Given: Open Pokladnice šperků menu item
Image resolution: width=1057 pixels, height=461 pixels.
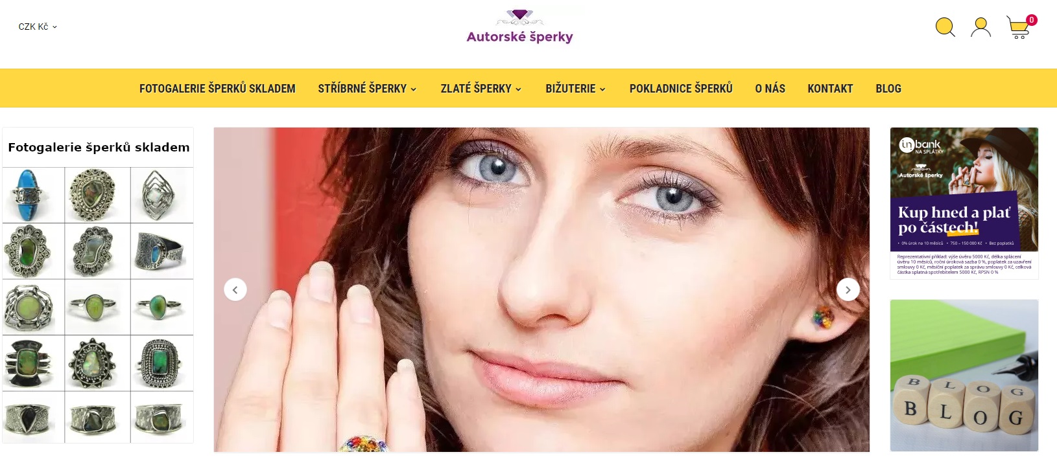Looking at the screenshot, I should tap(681, 89).
